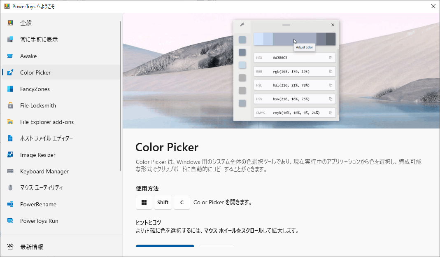Viewport: 440px width, 257px height.
Task: Close the PowerToys welcome window
Action: (433, 6)
